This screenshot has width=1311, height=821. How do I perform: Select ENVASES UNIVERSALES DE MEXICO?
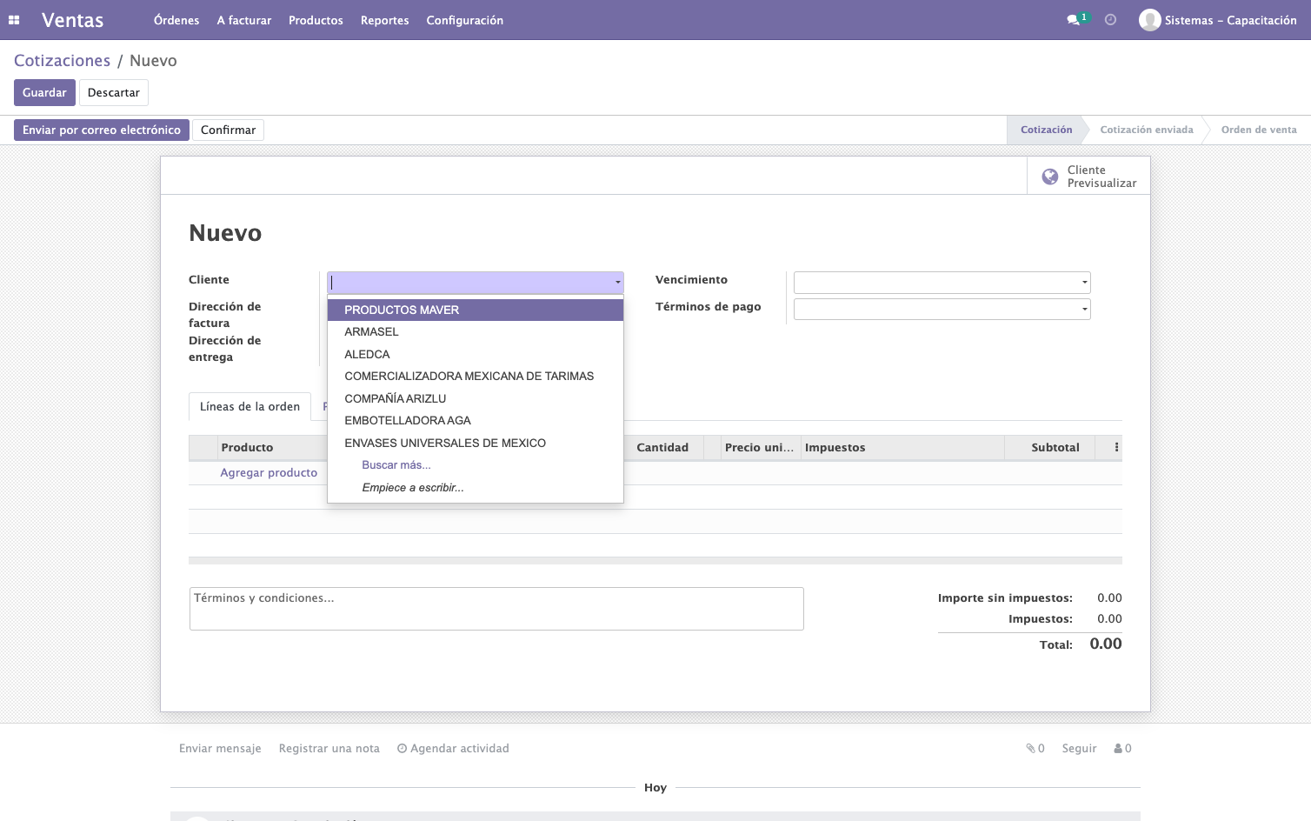tap(476, 443)
